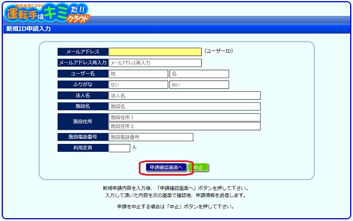Focus the yellow メールアドレス input field
This screenshot has width=353, height=221.
point(155,52)
